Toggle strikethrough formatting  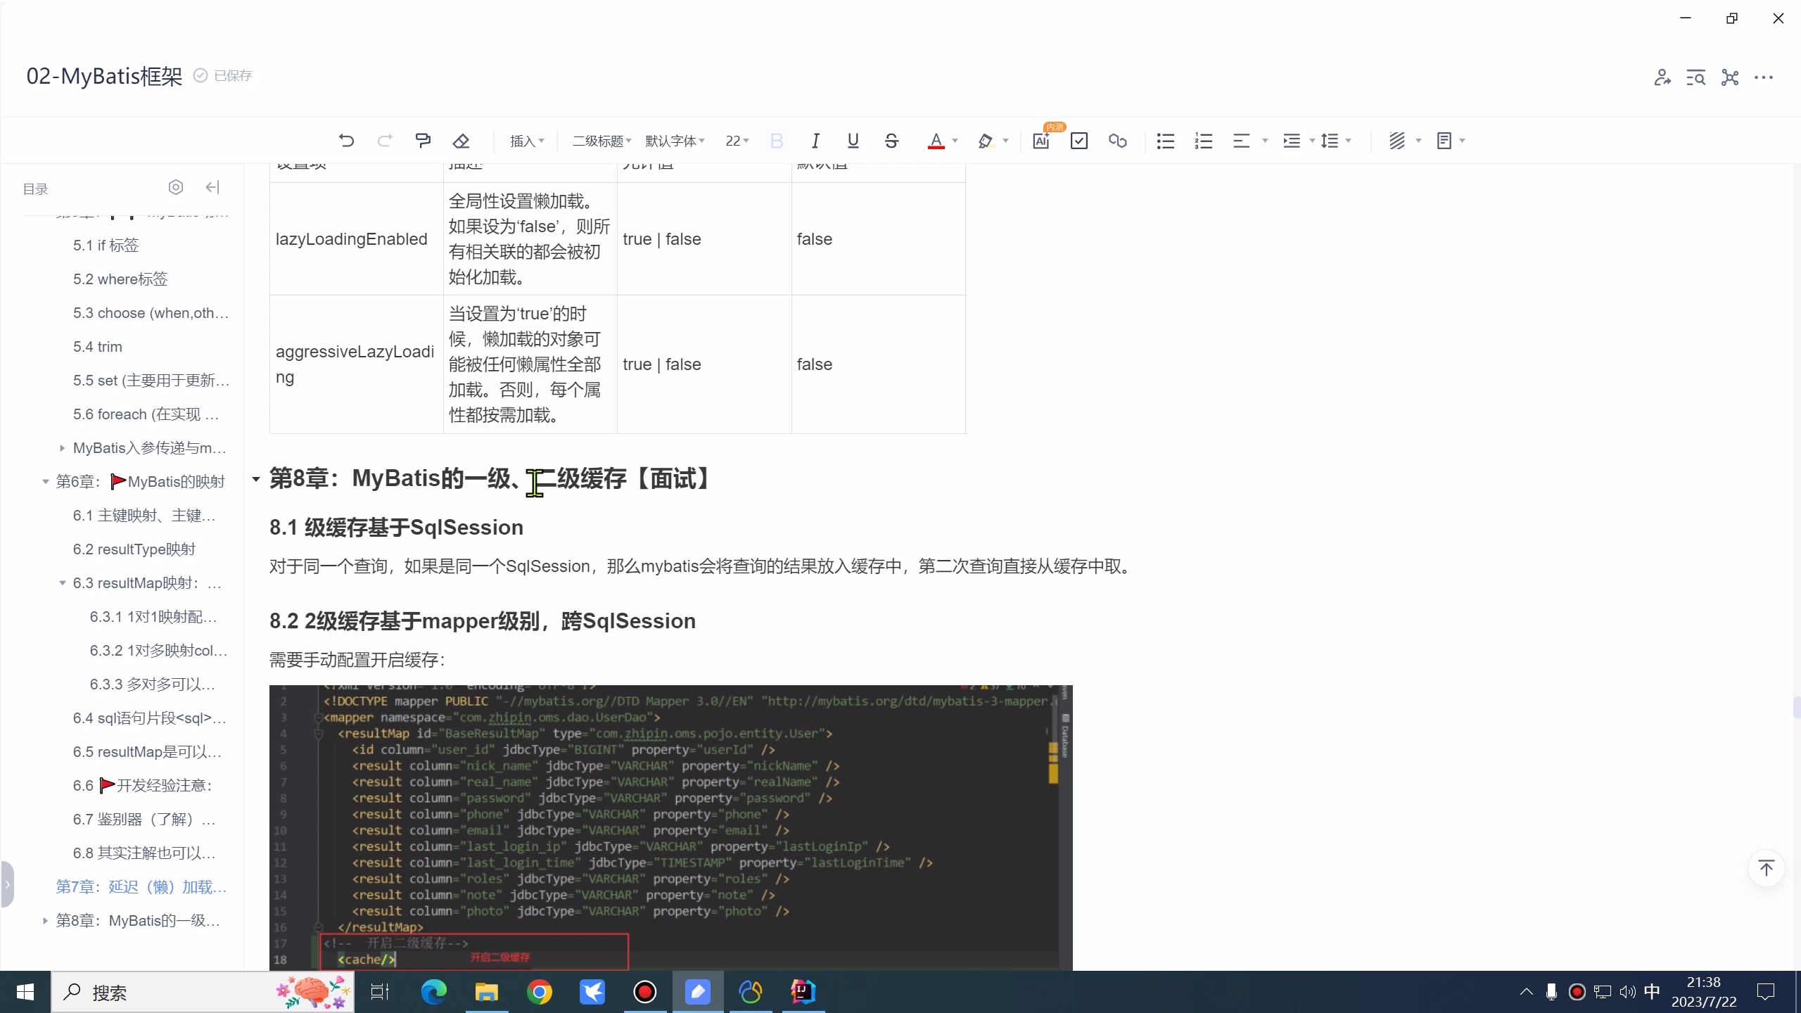tap(891, 141)
